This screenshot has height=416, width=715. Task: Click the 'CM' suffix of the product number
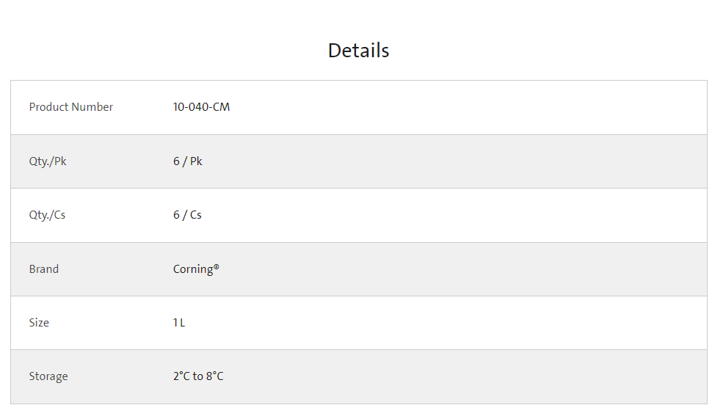221,107
